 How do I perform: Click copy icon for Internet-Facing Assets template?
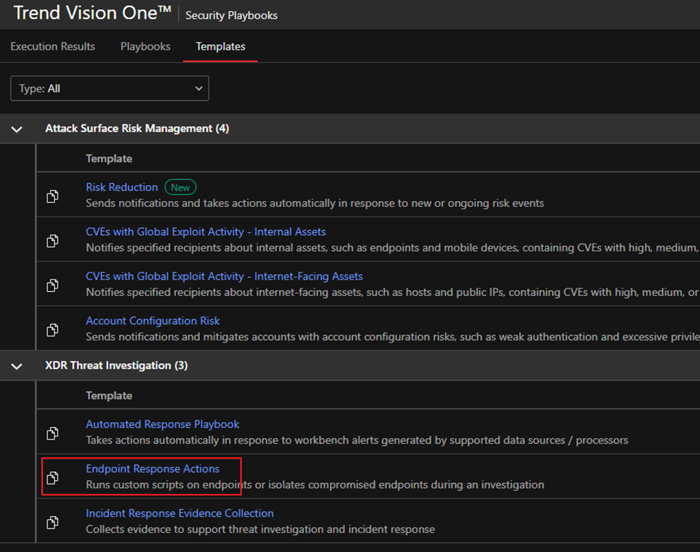click(x=52, y=285)
